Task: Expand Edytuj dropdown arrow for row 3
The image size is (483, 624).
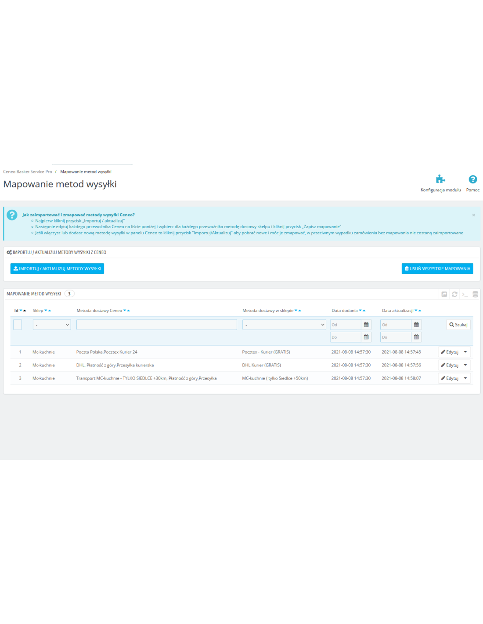Action: tap(465, 378)
